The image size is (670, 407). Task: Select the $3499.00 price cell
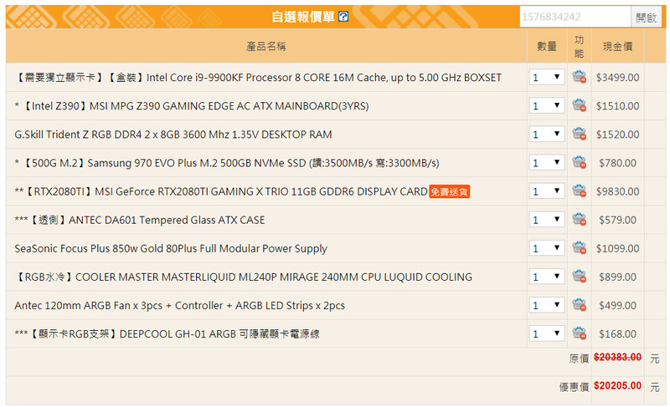point(618,78)
